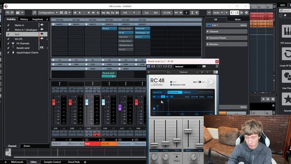Click the Beat channel name label

pyautogui.click(x=93, y=144)
